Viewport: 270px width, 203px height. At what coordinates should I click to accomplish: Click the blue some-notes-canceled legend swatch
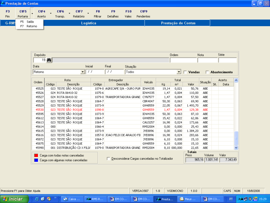pos(36,160)
